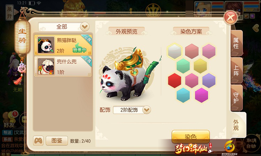This screenshot has width=261, height=156.
Task: Select the 外观 appearance tab
Action: tap(237, 125)
